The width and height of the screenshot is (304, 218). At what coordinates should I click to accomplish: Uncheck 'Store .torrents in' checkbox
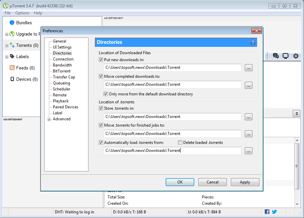(x=101, y=108)
